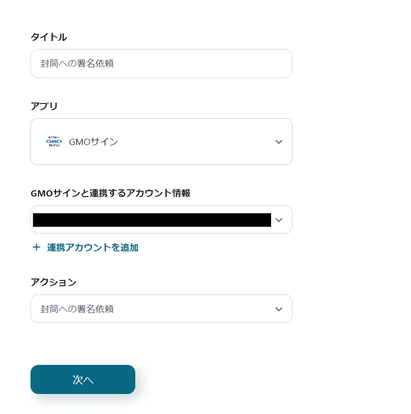Image resolution: width=411 pixels, height=414 pixels.
Task: Click the GMOサイン logo icon
Action: [x=54, y=142]
